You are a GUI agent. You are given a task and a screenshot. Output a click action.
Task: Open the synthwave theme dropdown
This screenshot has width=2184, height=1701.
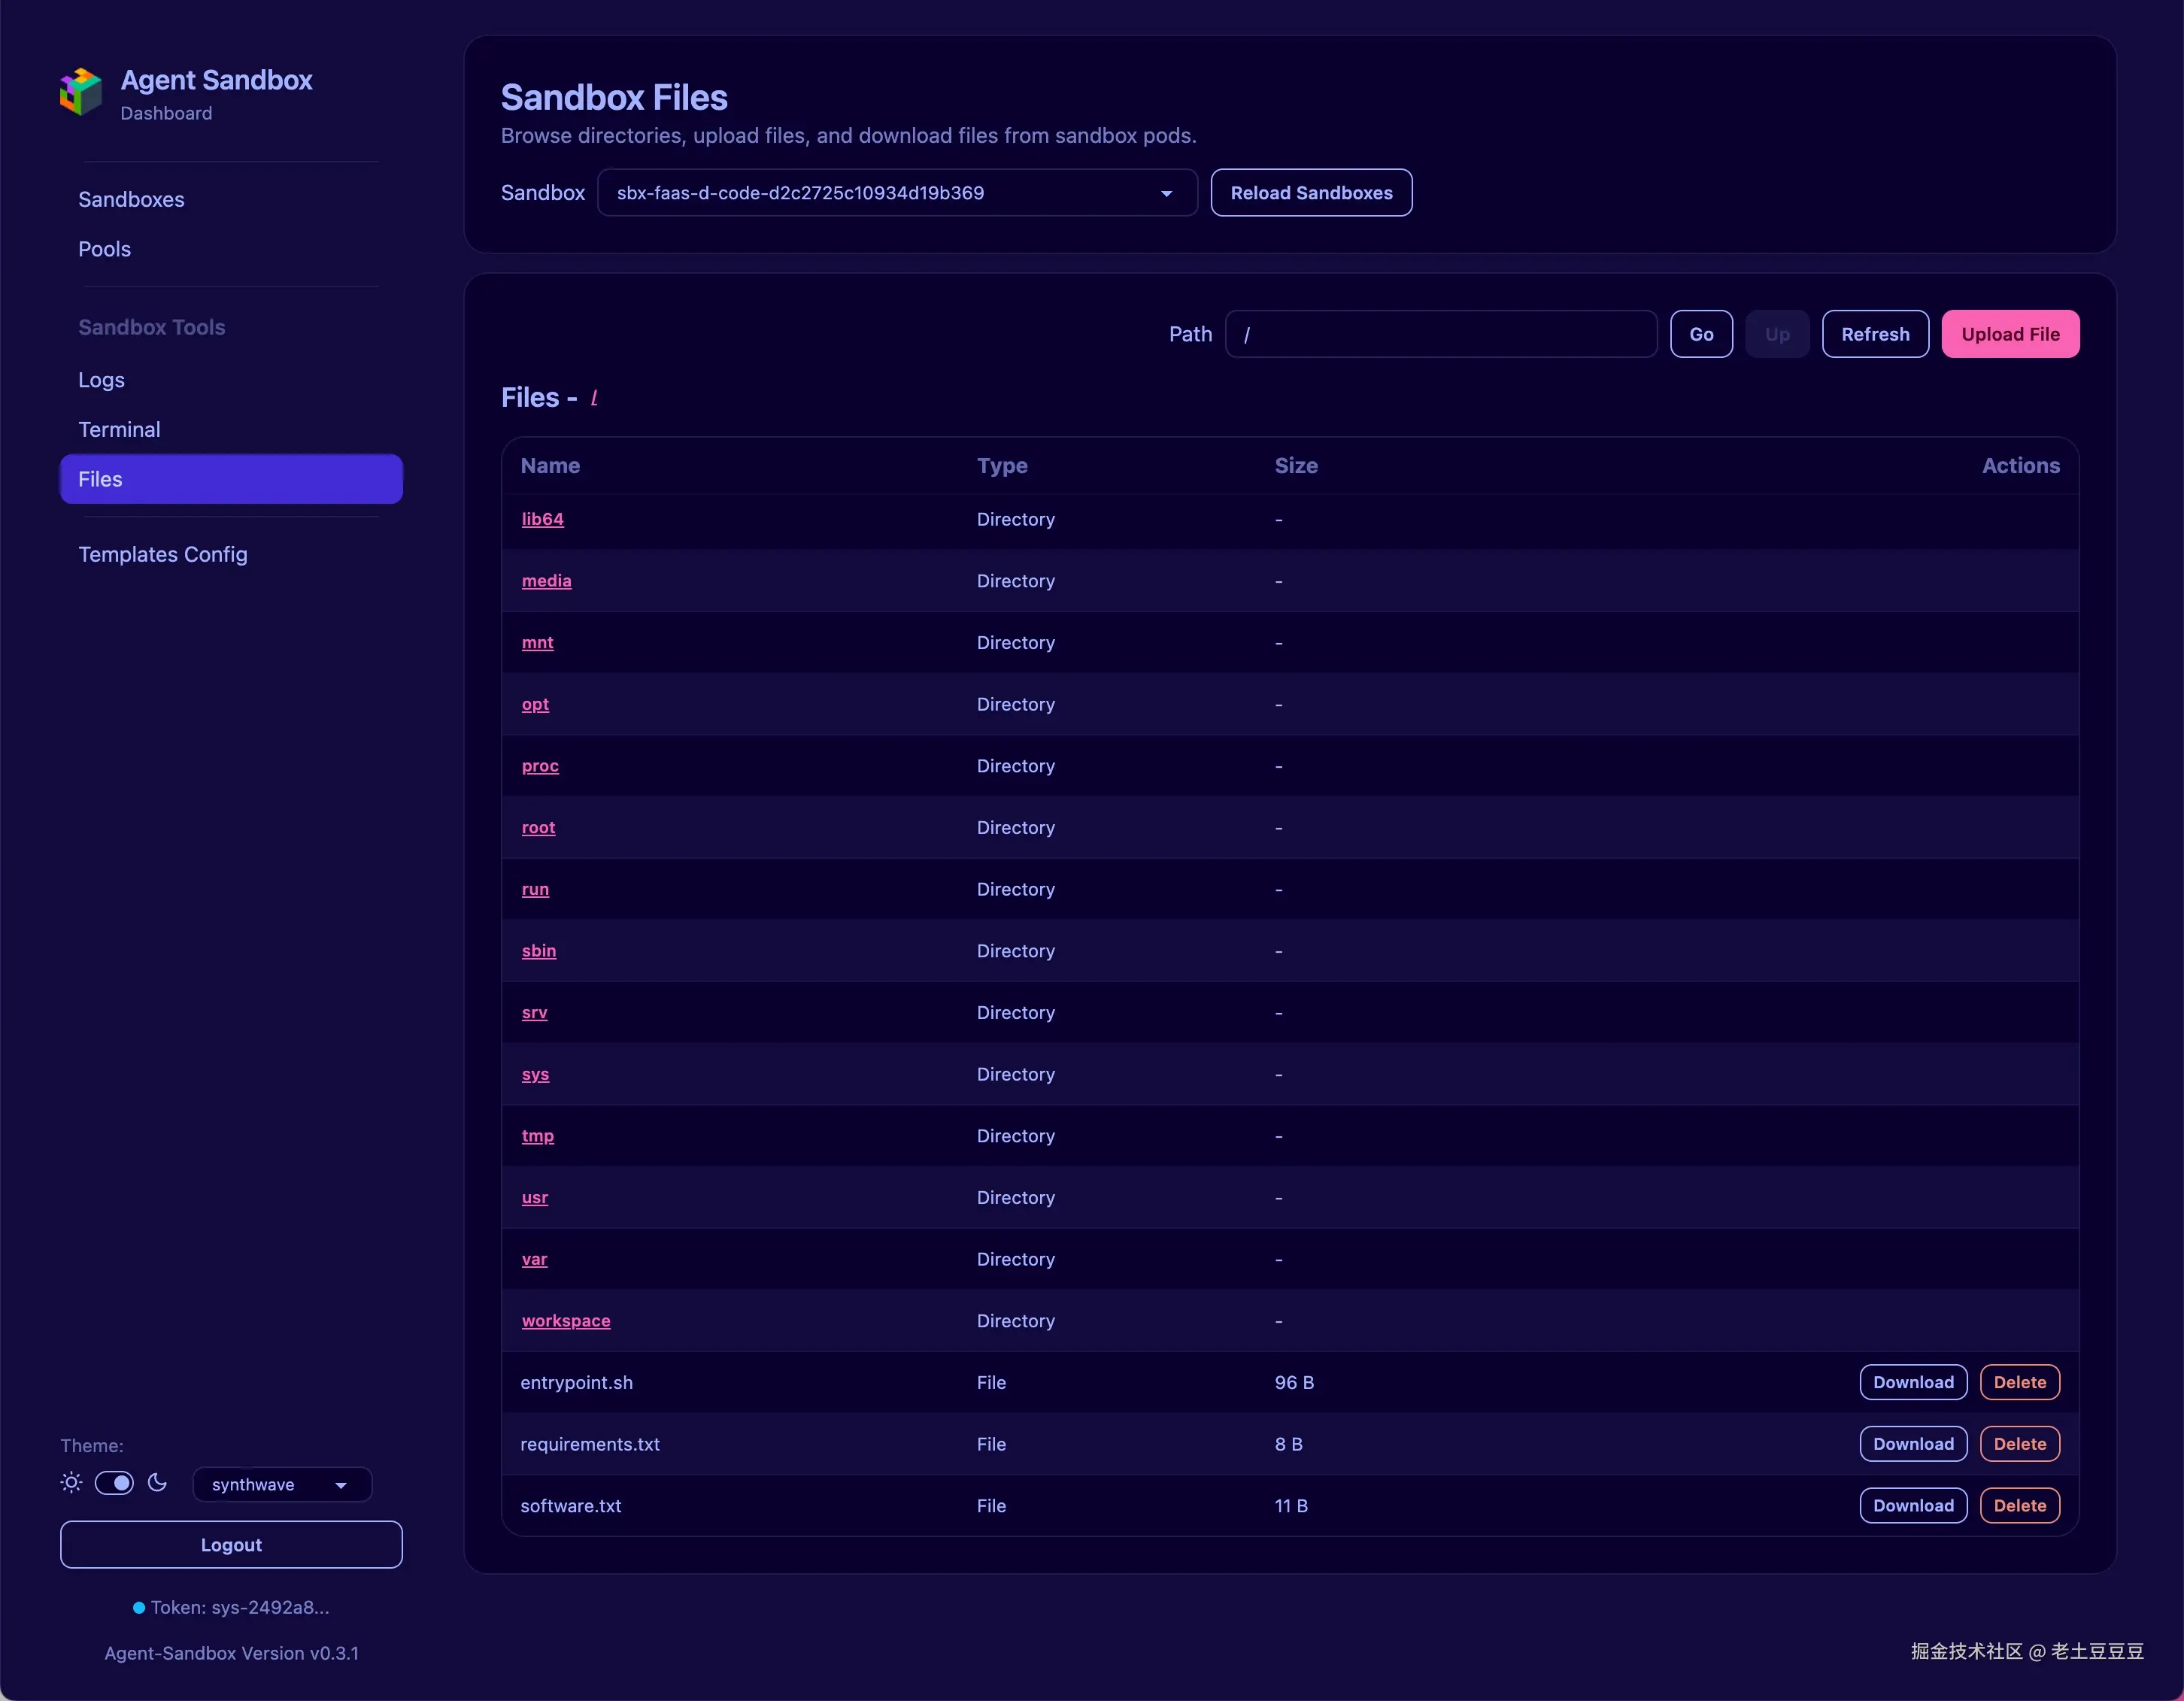(x=281, y=1485)
